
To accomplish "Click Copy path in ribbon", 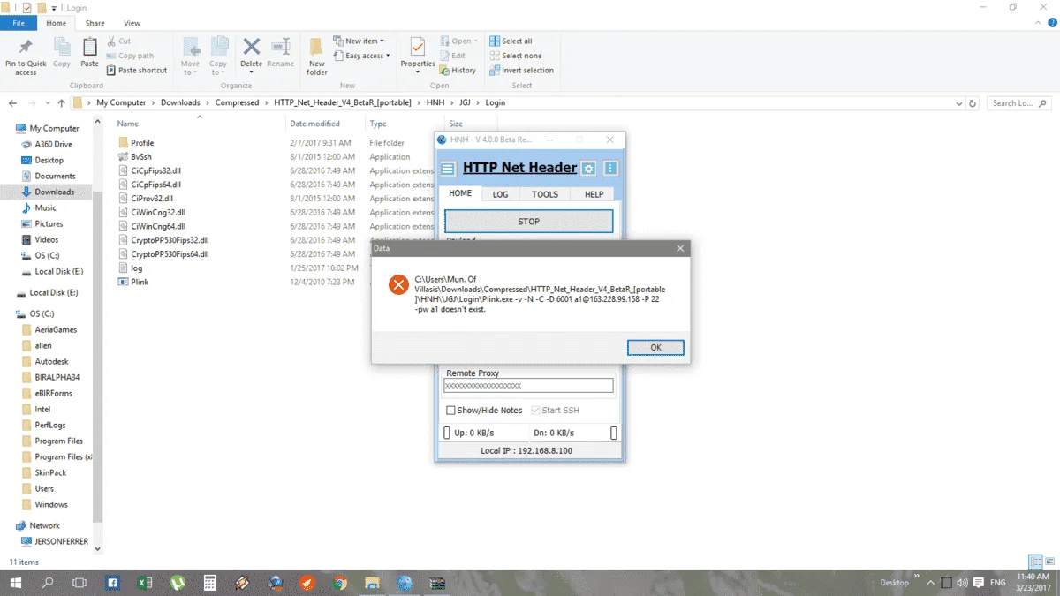I will tap(130, 56).
